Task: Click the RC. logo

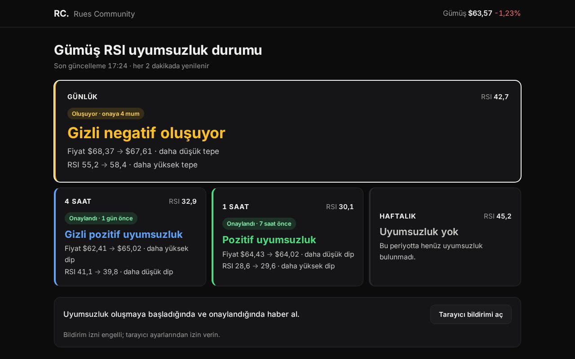Action: click(x=61, y=13)
